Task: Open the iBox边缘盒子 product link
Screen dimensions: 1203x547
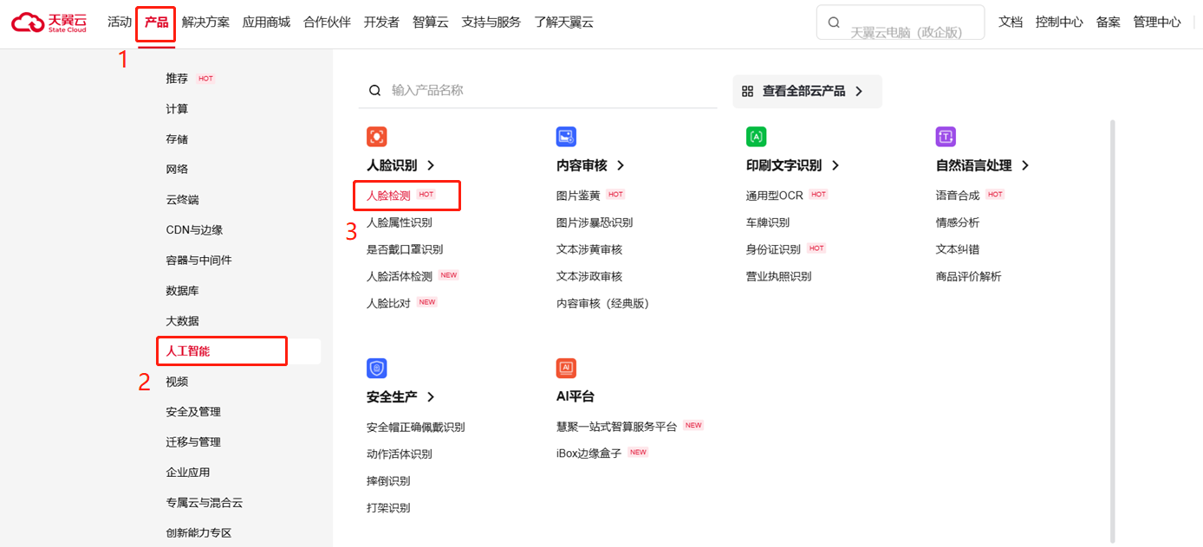Action: coord(588,454)
